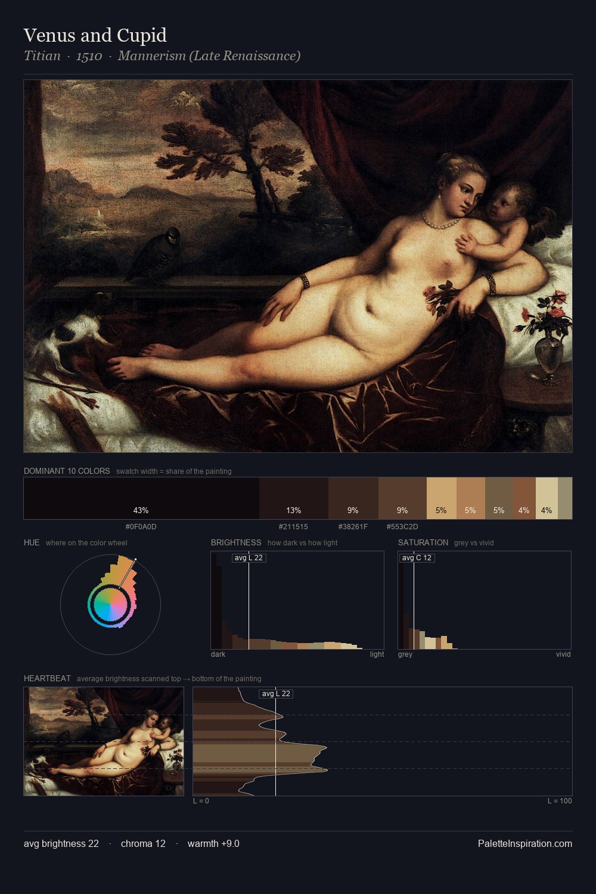The image size is (596, 894).
Task: Click 'swatch width = share of the painting'
Action: 174,471
